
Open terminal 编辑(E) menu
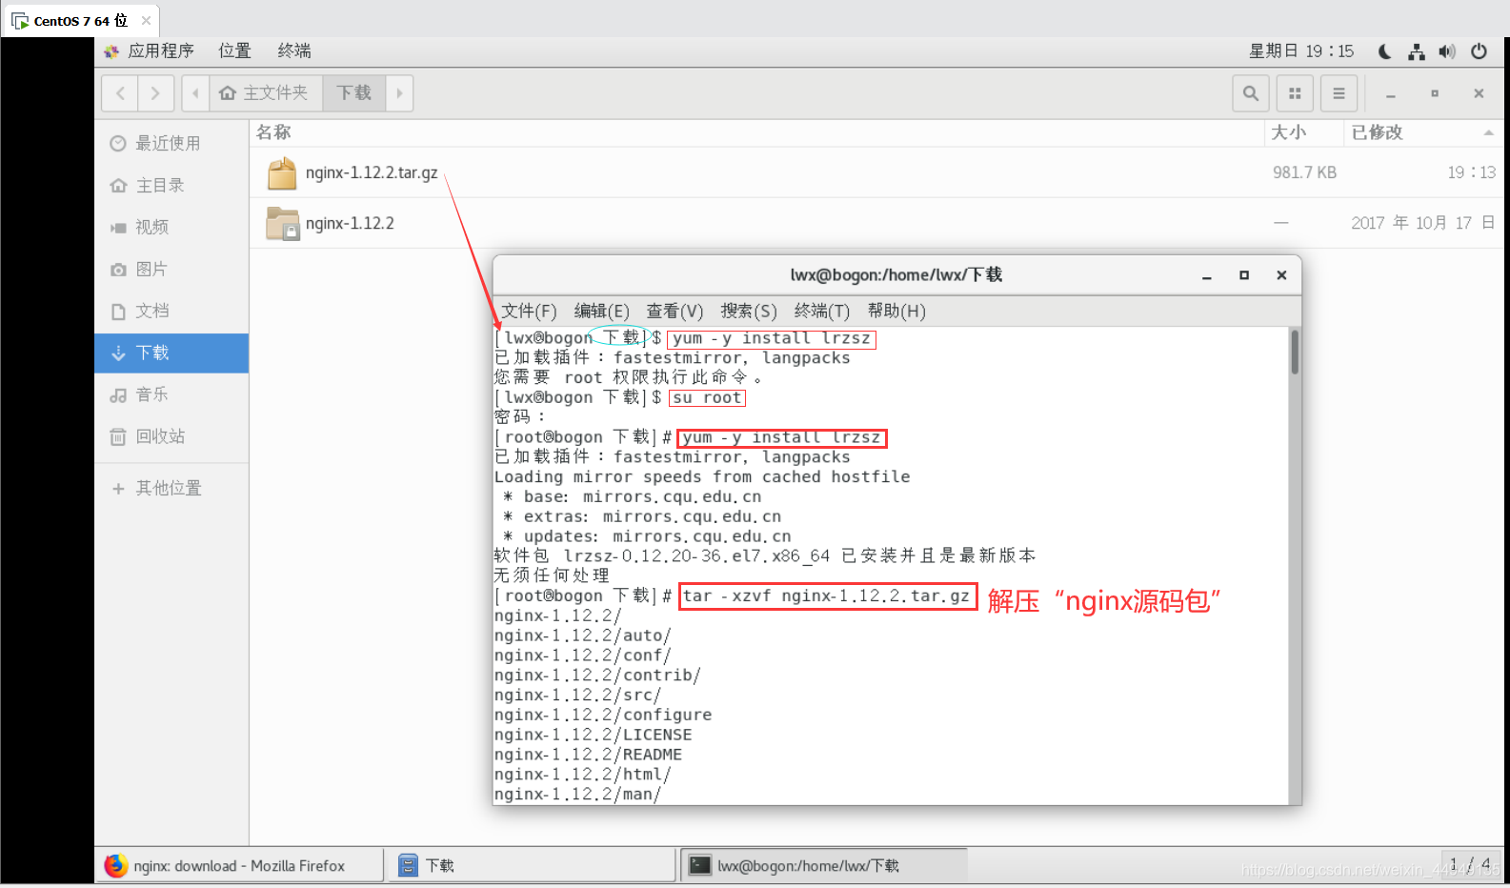click(x=601, y=311)
